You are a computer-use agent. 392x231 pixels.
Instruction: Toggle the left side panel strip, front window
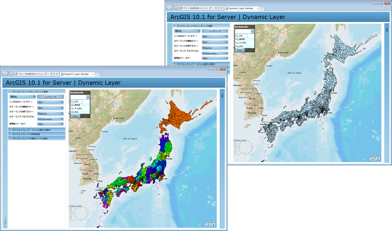tap(5, 159)
